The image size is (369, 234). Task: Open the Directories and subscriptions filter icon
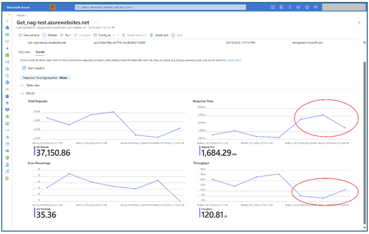pos(281,7)
